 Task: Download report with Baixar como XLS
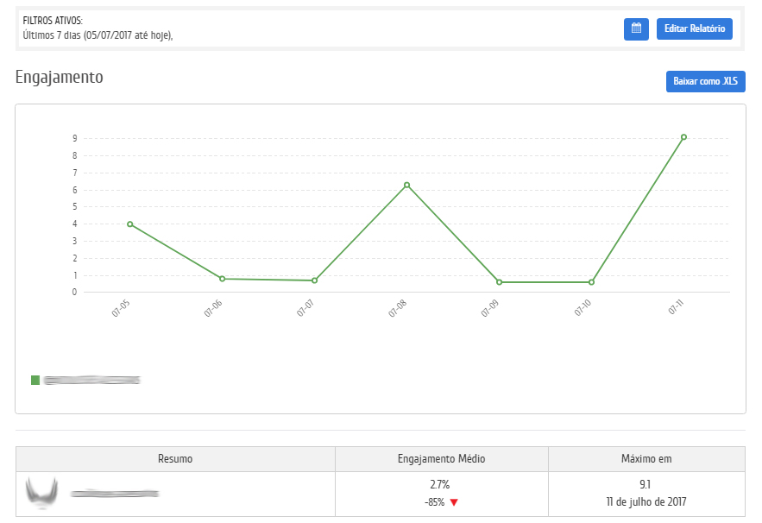coord(705,81)
